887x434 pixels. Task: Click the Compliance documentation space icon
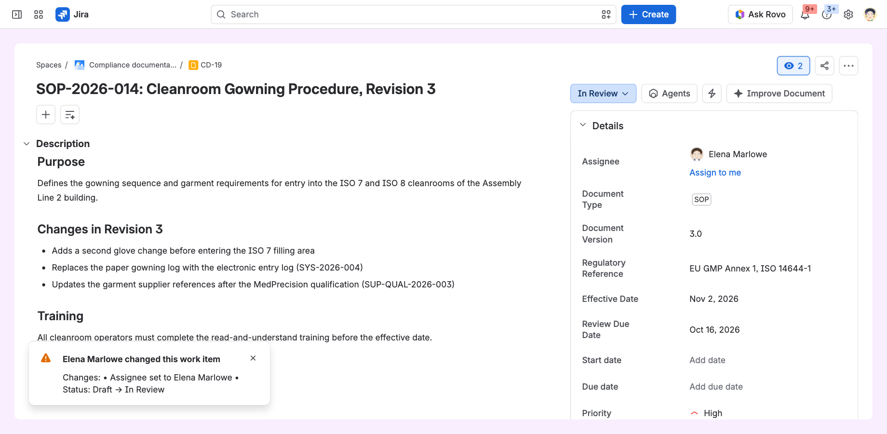80,65
